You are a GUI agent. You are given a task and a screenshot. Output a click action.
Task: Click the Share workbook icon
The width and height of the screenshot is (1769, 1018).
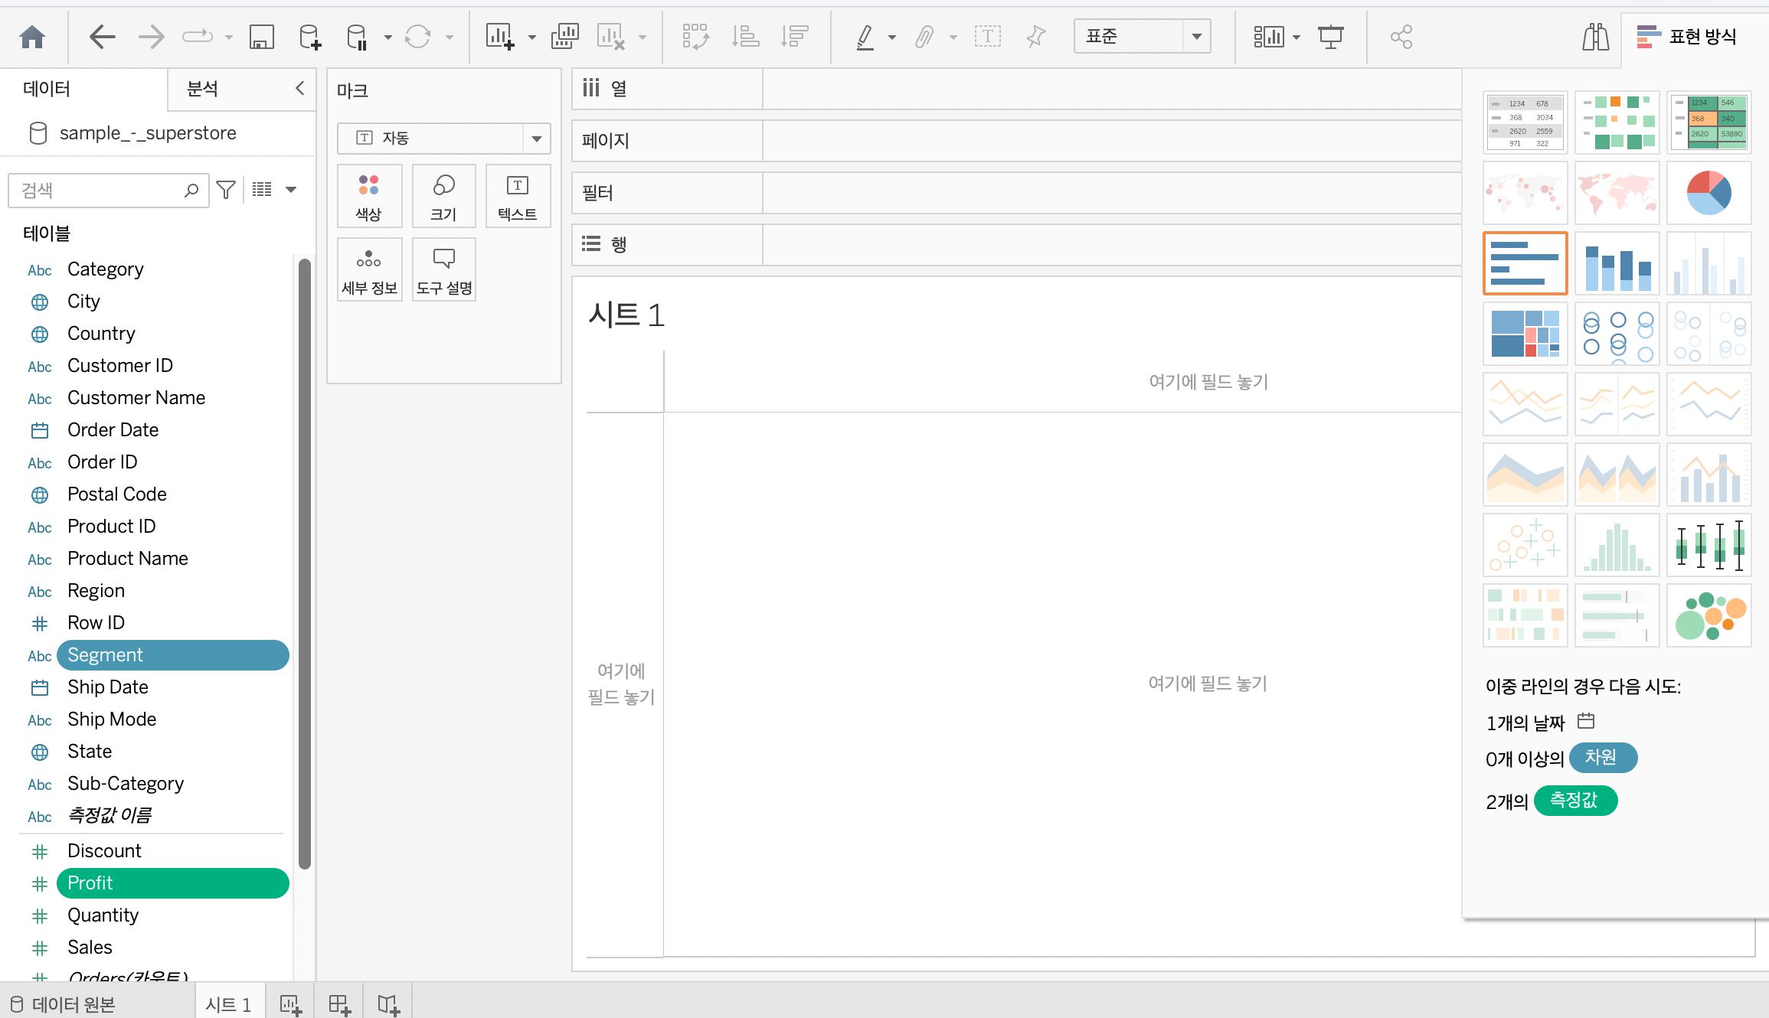1401,36
